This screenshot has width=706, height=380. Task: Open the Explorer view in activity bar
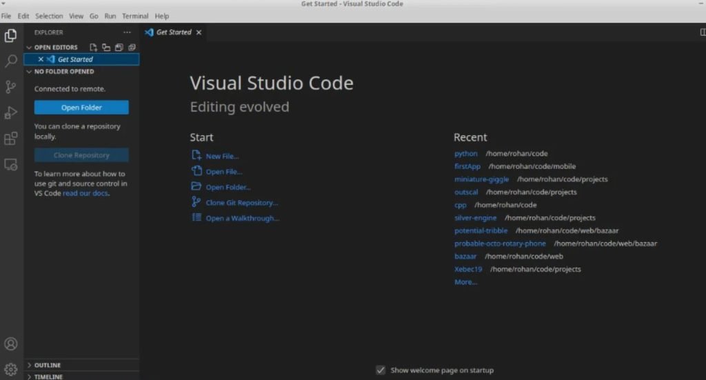pyautogui.click(x=11, y=35)
